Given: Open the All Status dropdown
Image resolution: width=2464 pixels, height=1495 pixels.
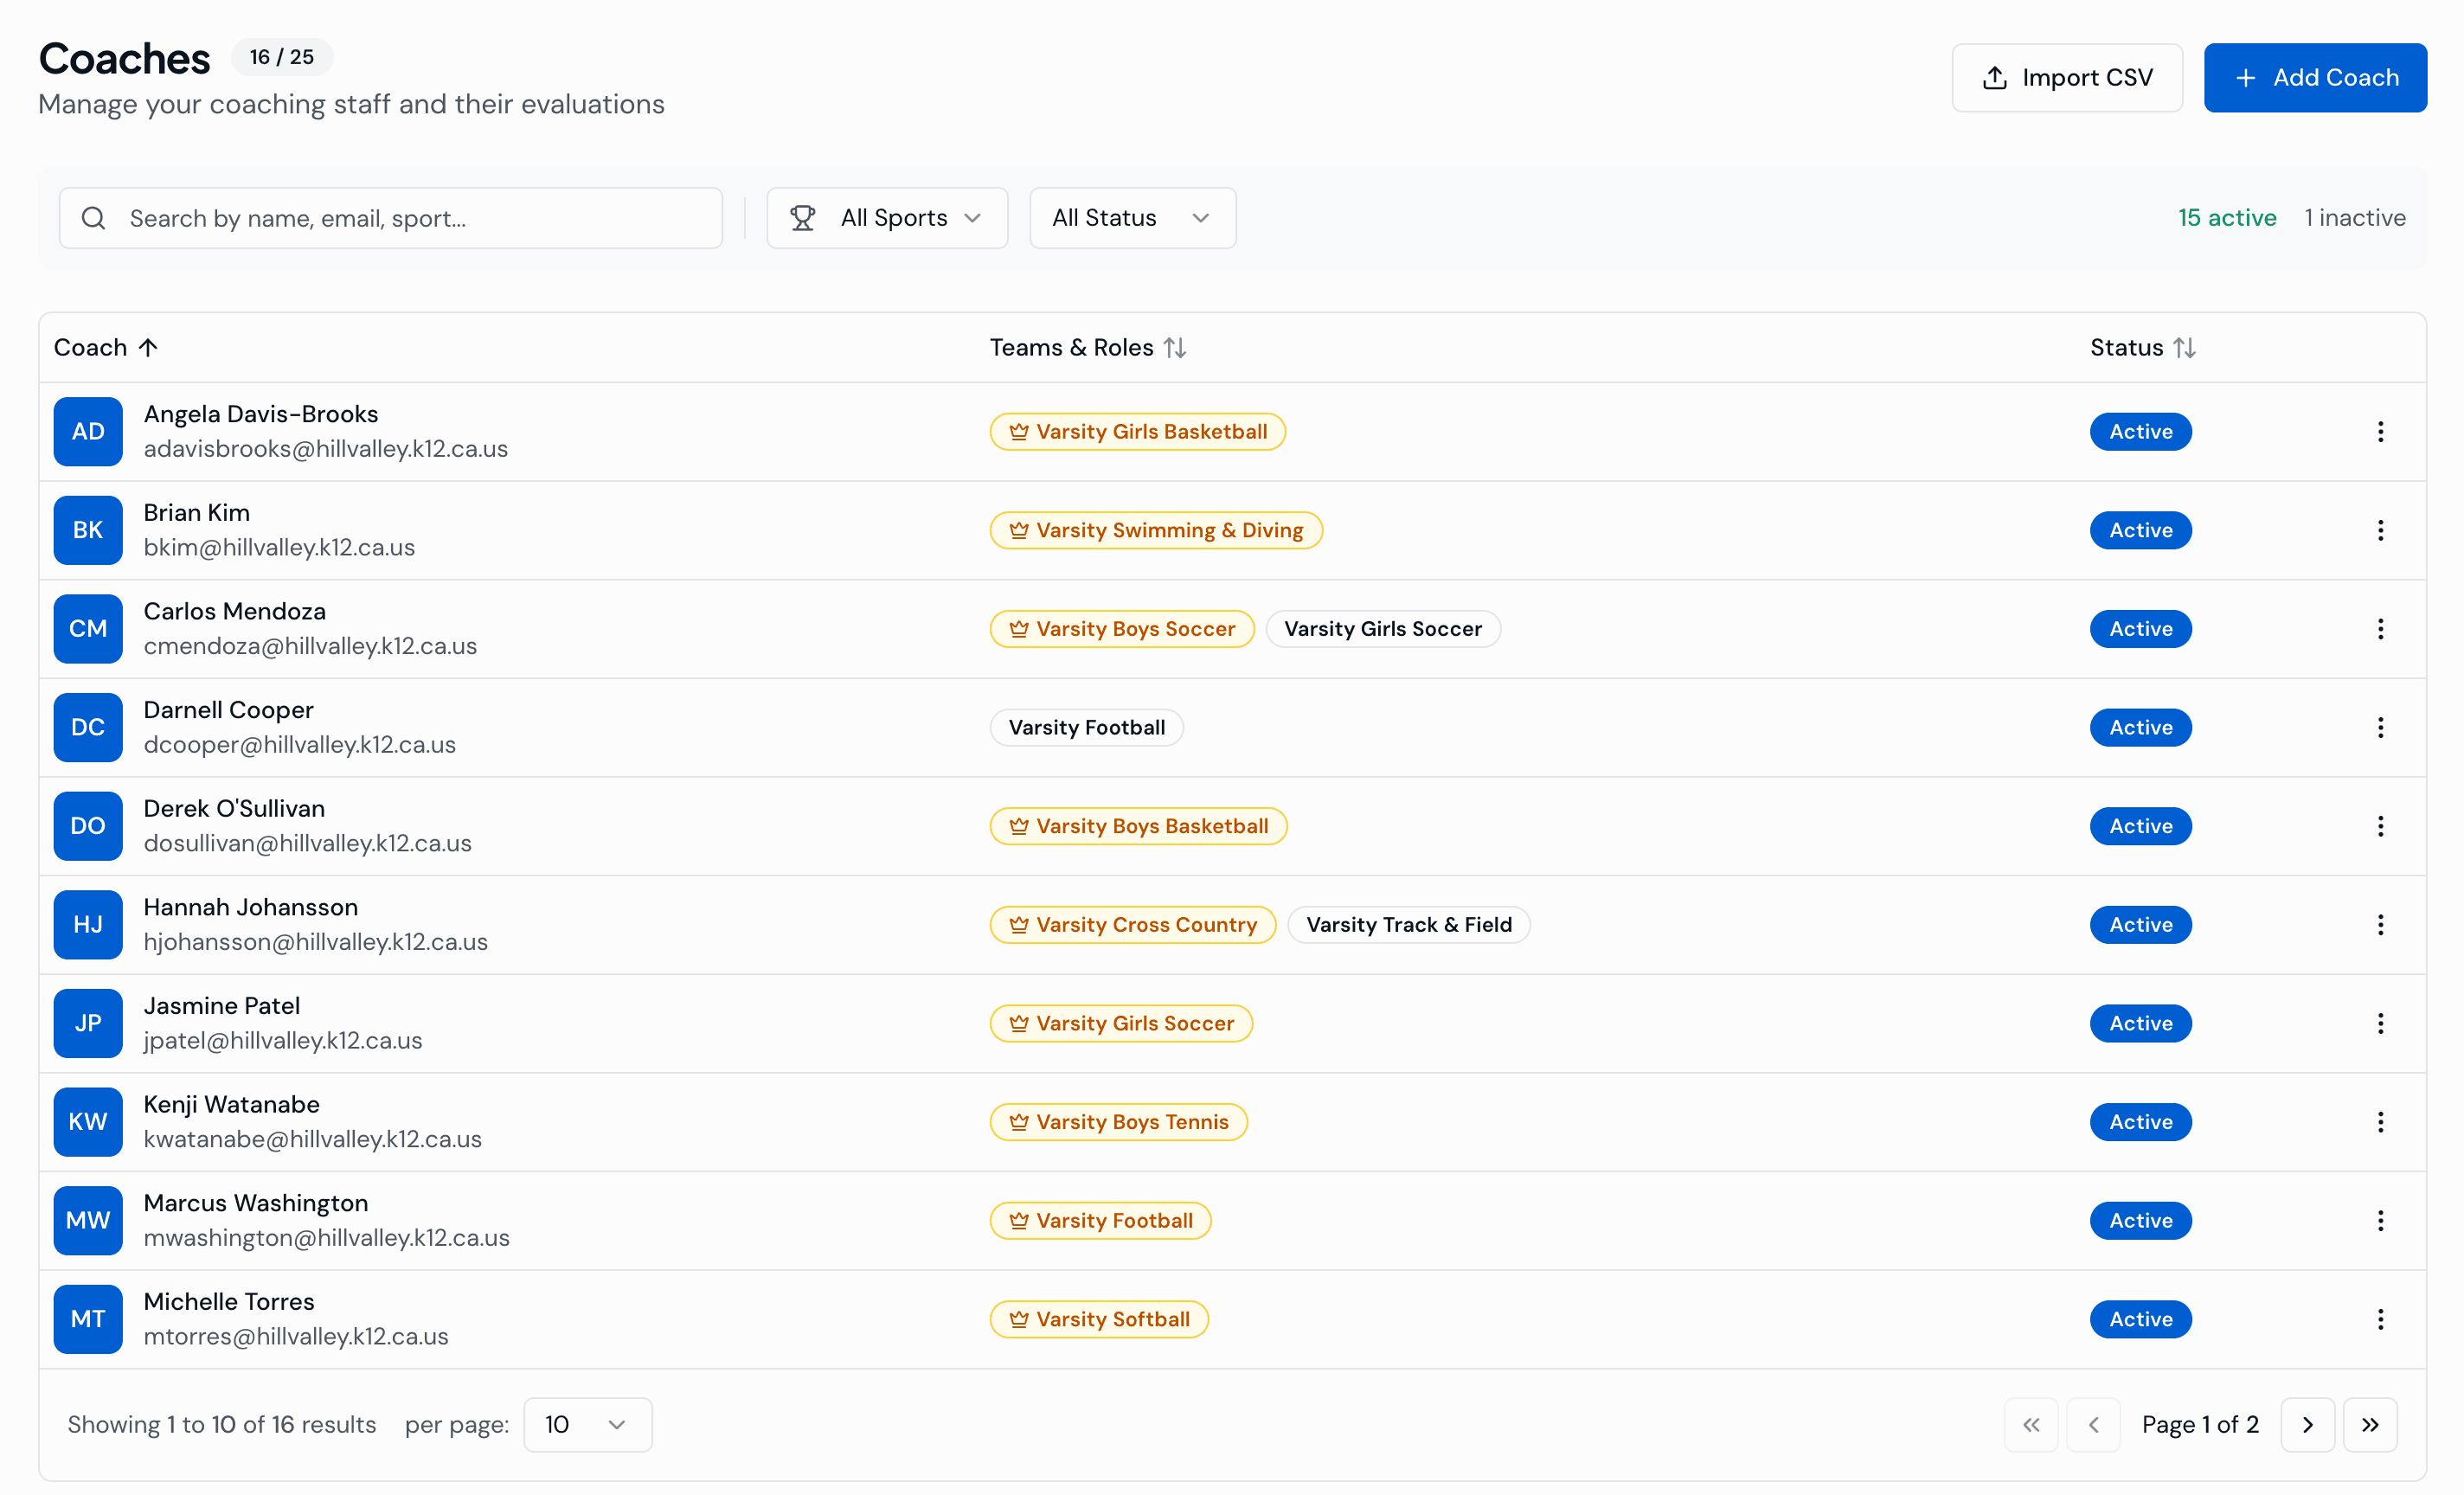Looking at the screenshot, I should pos(1131,218).
